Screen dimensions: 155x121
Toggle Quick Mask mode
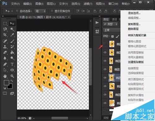click(5, 93)
